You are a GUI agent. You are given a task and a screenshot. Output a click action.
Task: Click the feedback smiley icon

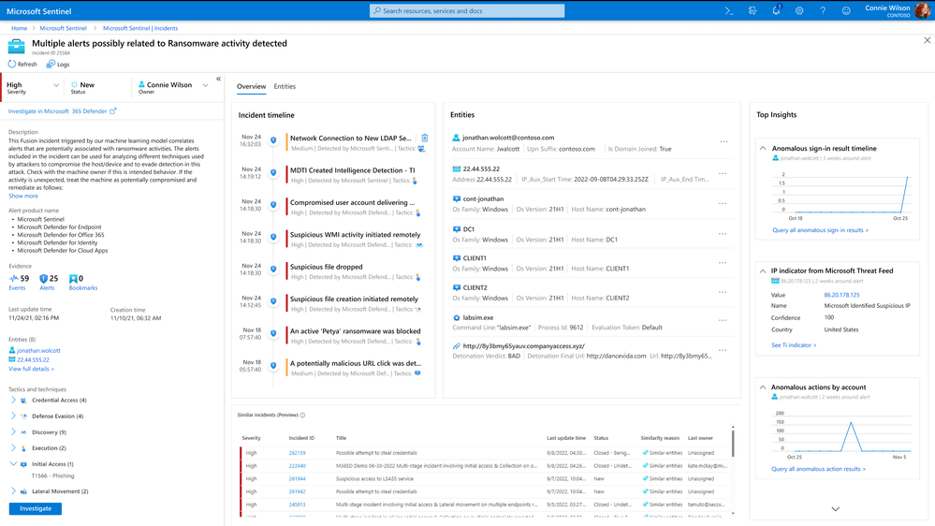pos(846,10)
